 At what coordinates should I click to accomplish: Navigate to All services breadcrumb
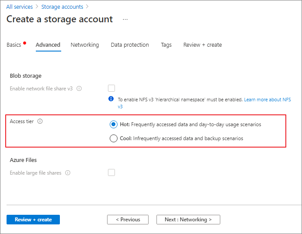point(19,7)
